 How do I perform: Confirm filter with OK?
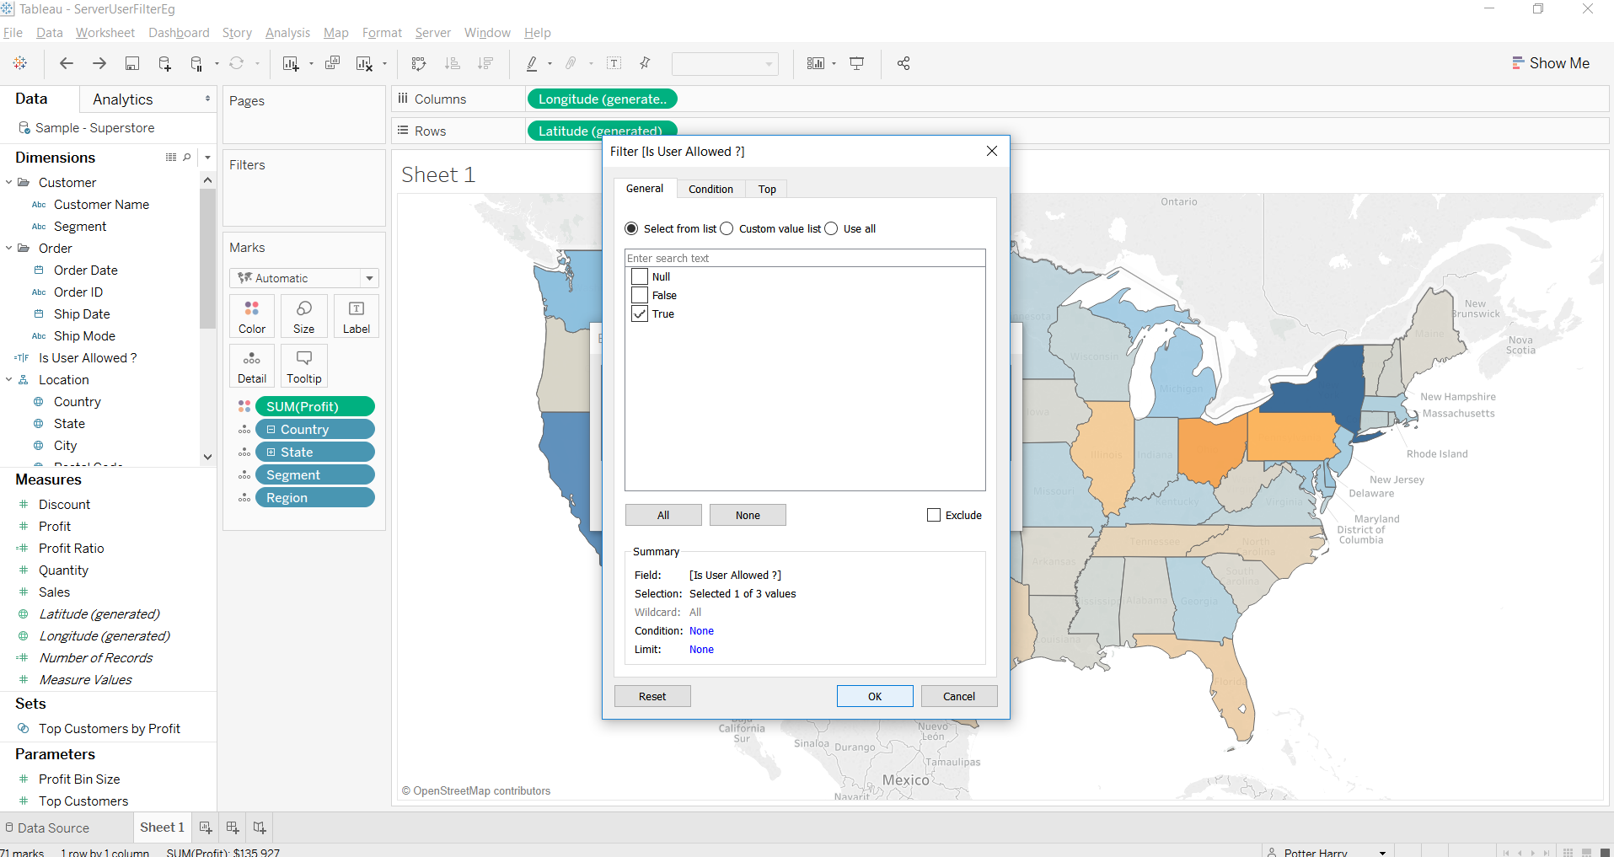coord(875,696)
